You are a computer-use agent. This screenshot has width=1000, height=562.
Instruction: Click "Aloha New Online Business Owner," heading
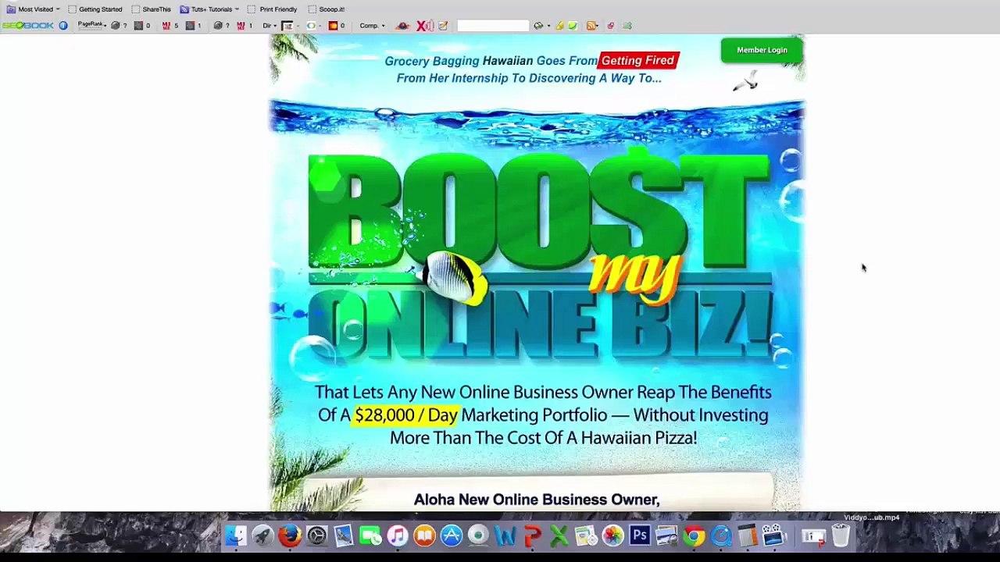click(537, 500)
